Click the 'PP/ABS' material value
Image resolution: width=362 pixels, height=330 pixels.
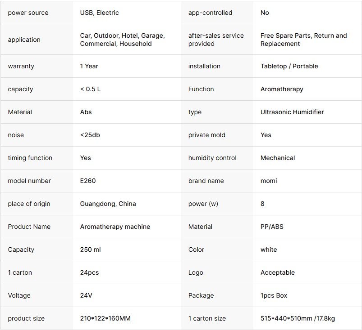272,227
